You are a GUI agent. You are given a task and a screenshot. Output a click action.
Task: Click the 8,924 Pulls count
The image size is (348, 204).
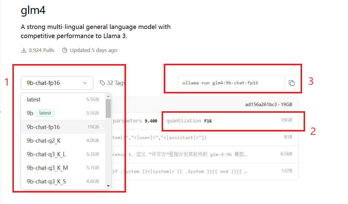point(41,50)
